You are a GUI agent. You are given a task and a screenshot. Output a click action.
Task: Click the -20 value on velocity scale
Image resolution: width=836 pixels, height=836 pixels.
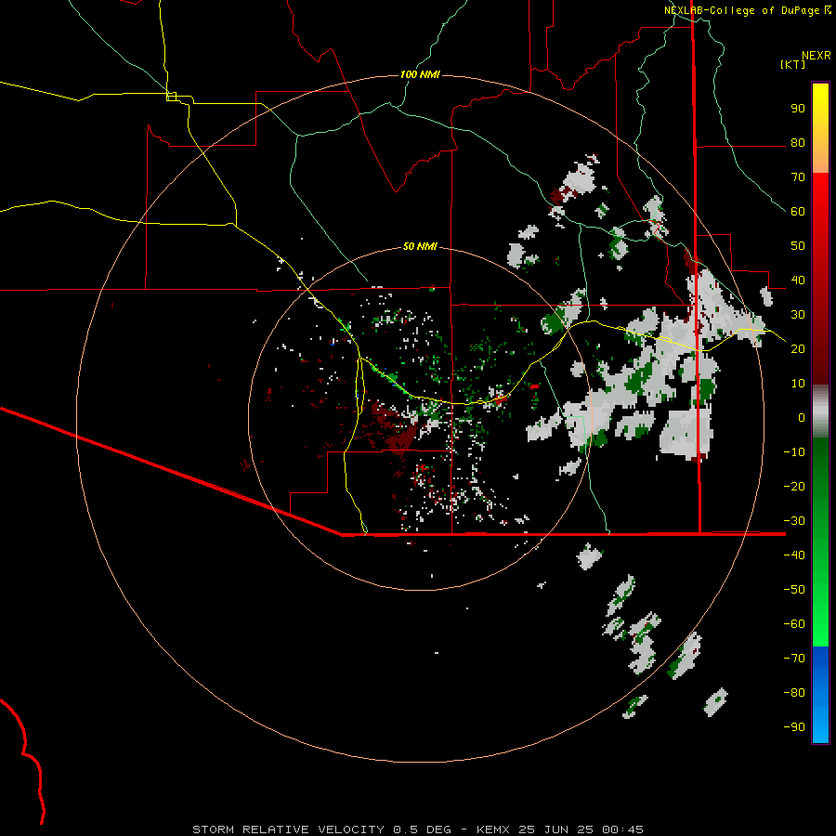pos(794,487)
